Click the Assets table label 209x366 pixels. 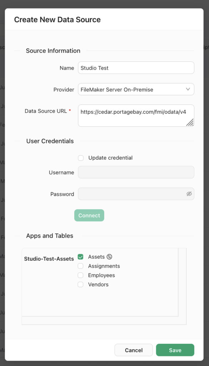[x=96, y=257]
